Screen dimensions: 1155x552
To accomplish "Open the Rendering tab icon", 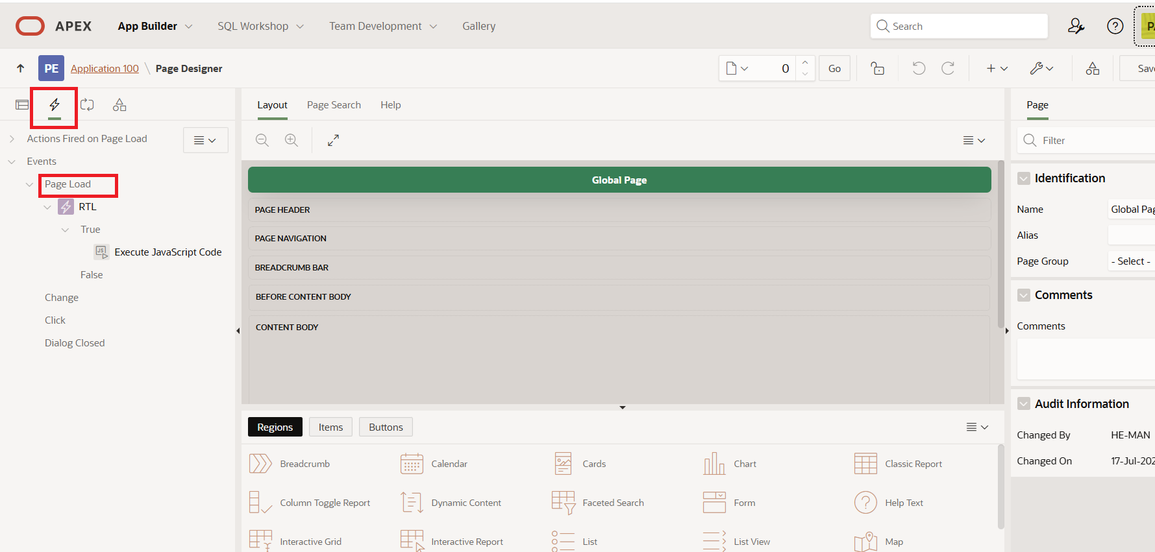I will [22, 105].
